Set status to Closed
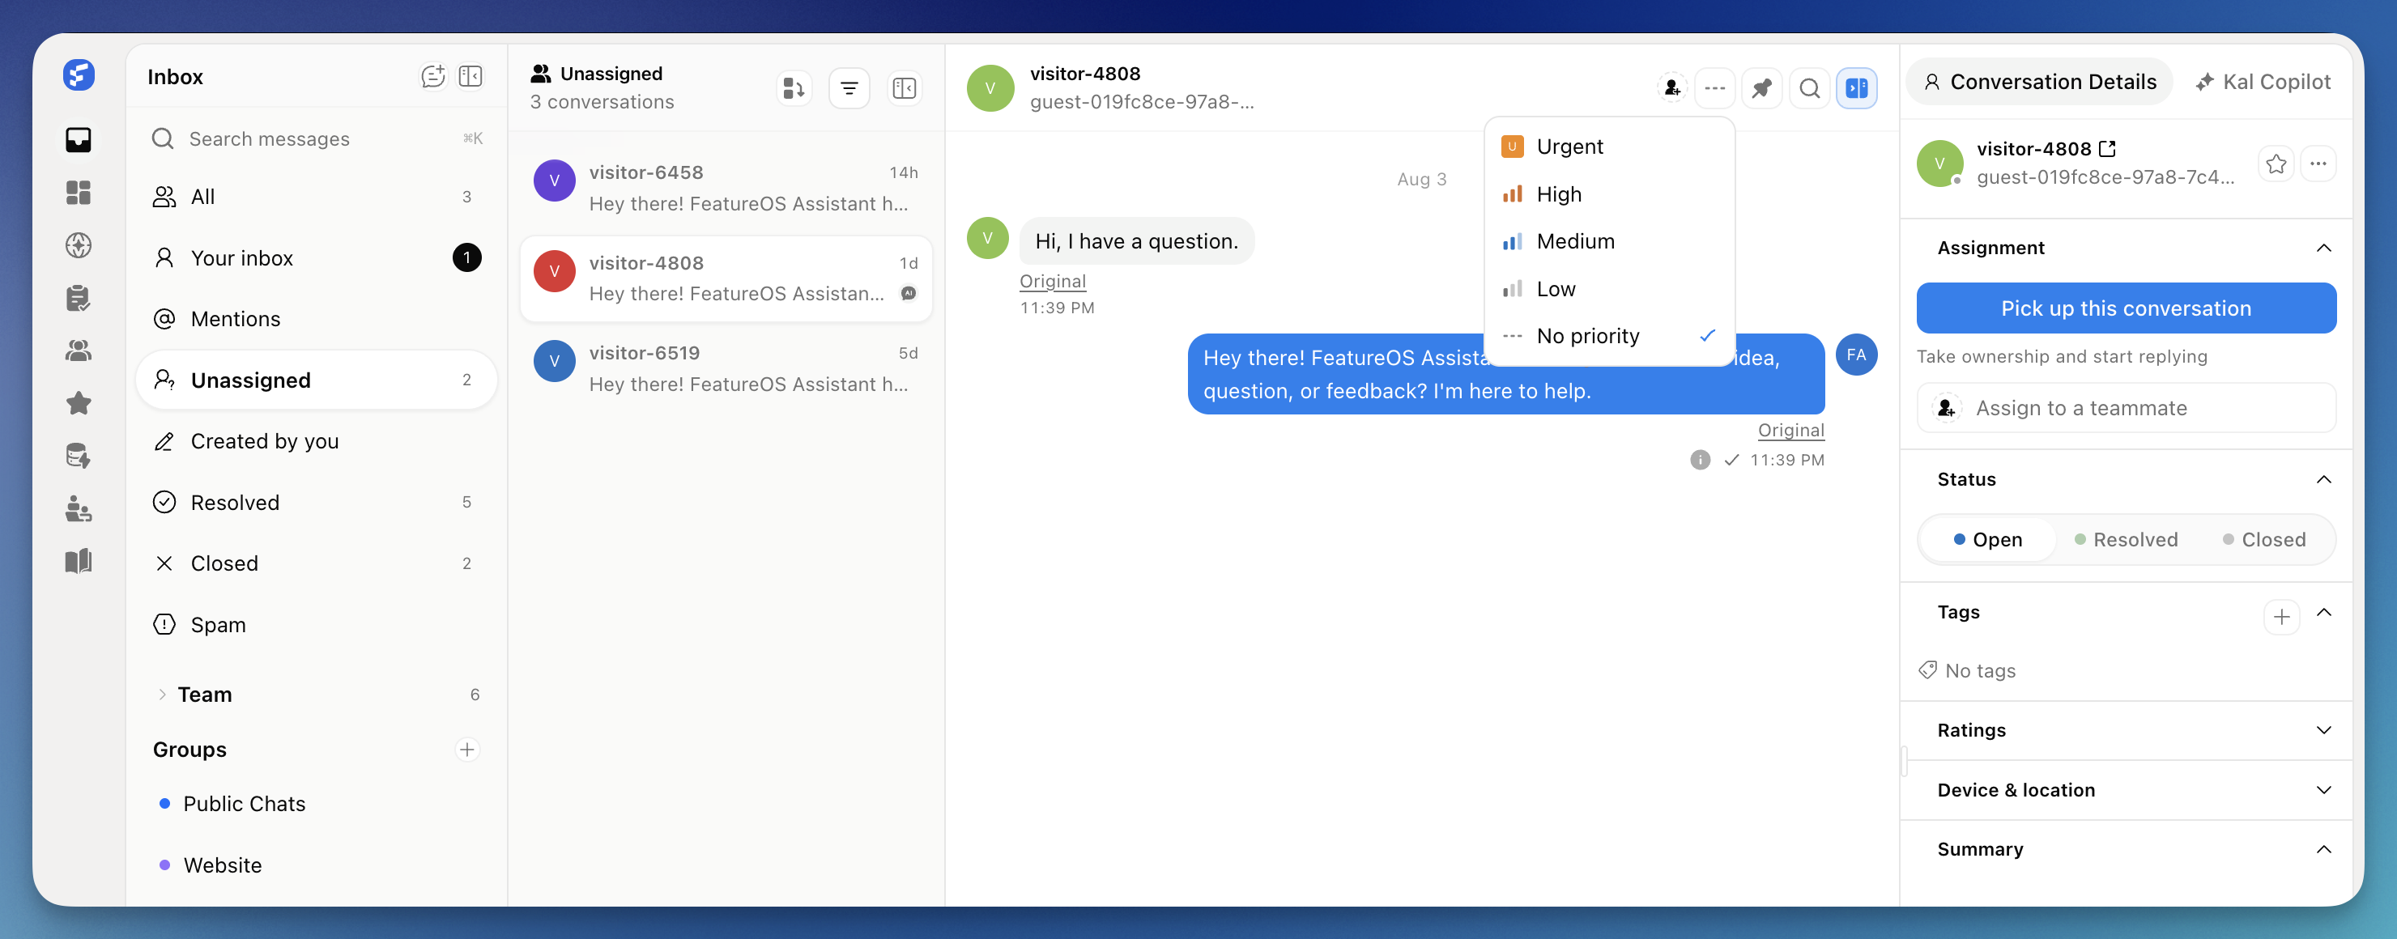2397x939 pixels. [2264, 539]
